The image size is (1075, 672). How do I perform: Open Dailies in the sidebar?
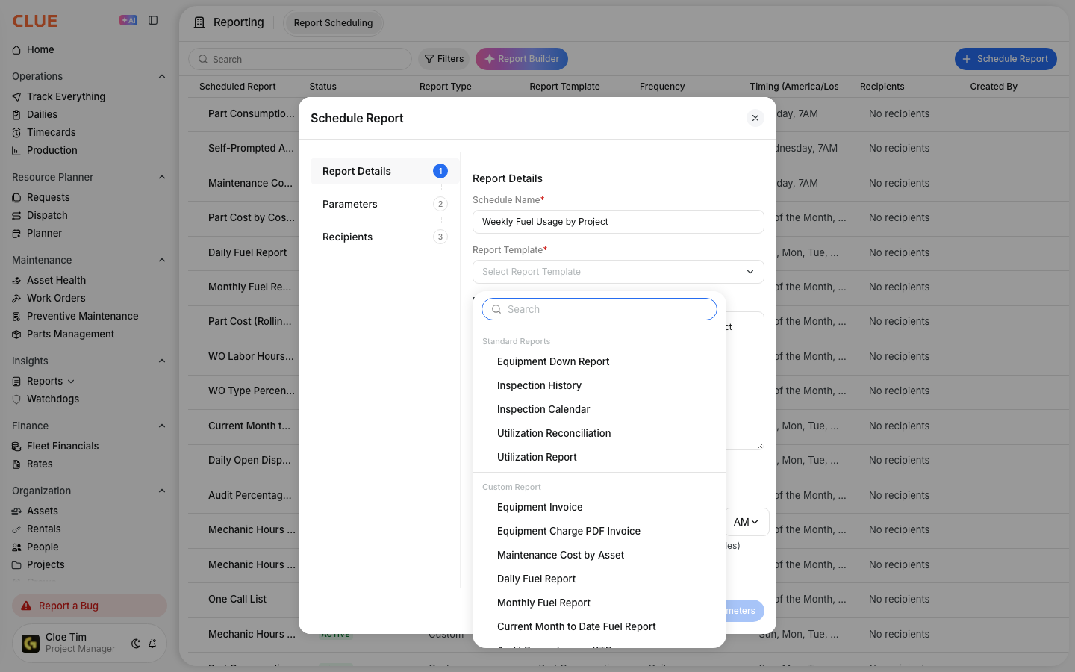click(x=42, y=115)
